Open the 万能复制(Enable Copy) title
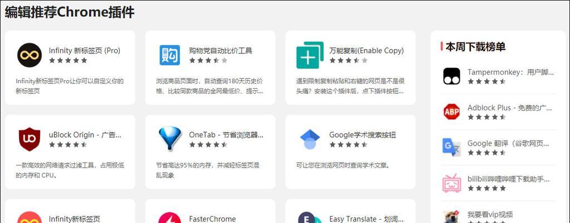 [x=367, y=51]
